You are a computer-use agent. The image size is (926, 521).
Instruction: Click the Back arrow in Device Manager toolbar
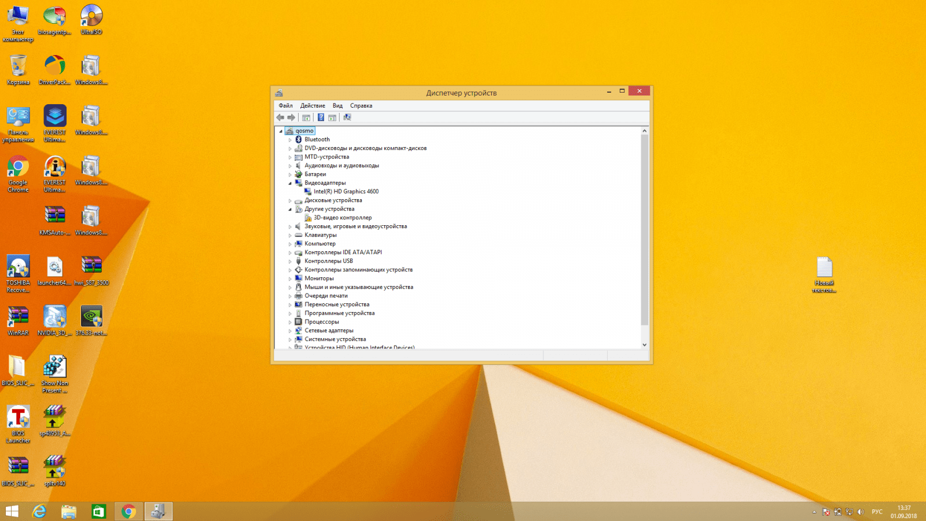280,118
